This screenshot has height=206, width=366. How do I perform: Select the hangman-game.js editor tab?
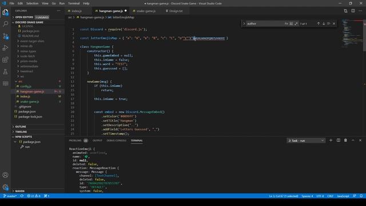[x=111, y=11]
